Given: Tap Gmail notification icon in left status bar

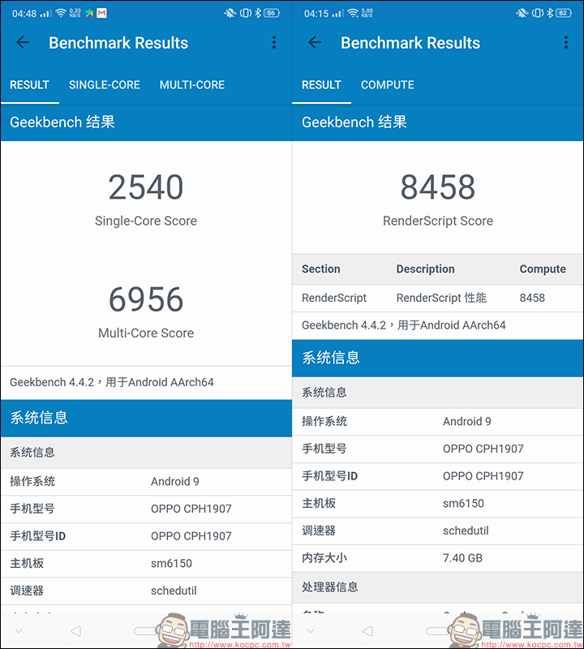Looking at the screenshot, I should pyautogui.click(x=102, y=13).
